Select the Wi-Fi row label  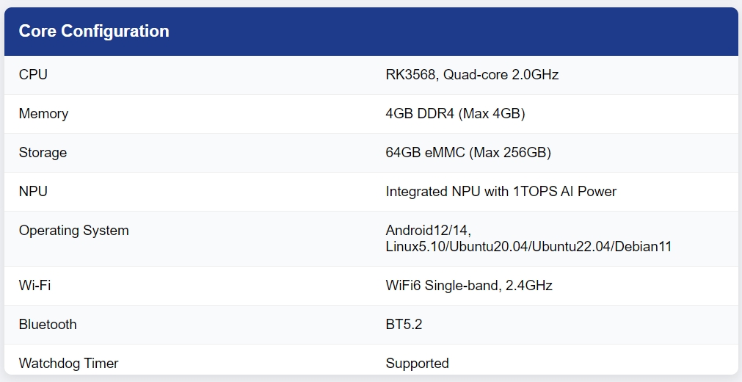(34, 285)
